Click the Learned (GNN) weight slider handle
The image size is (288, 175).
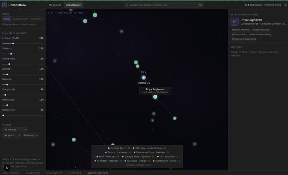point(13,44)
